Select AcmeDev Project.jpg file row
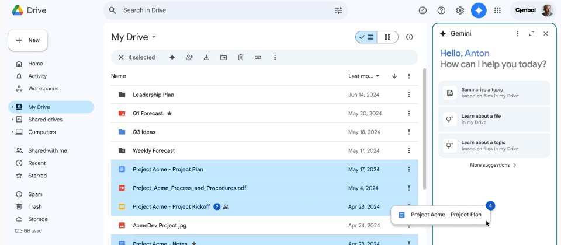Screen dimensions: 561x245 coord(264,225)
